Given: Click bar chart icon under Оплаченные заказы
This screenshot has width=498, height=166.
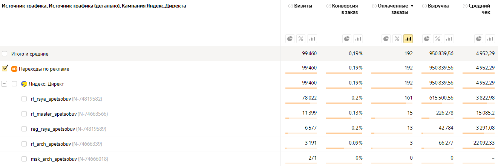Looking at the screenshot, I should [x=408, y=39].
